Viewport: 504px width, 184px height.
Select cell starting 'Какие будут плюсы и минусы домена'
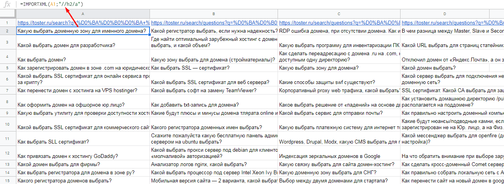(x=214, y=113)
